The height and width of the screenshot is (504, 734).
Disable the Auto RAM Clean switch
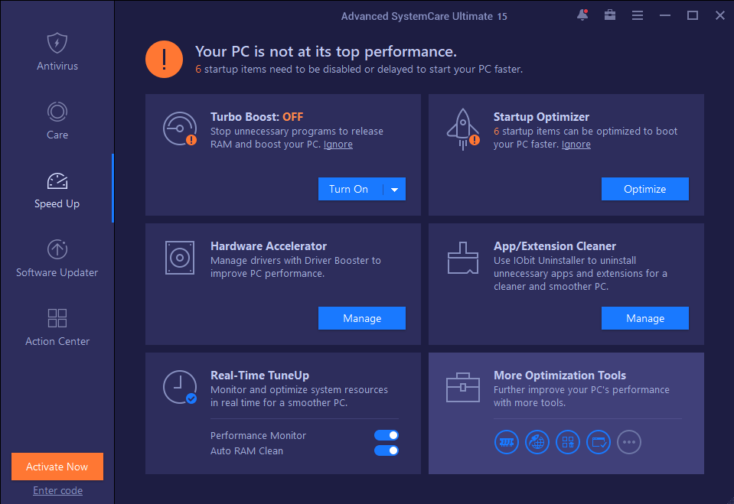(387, 450)
